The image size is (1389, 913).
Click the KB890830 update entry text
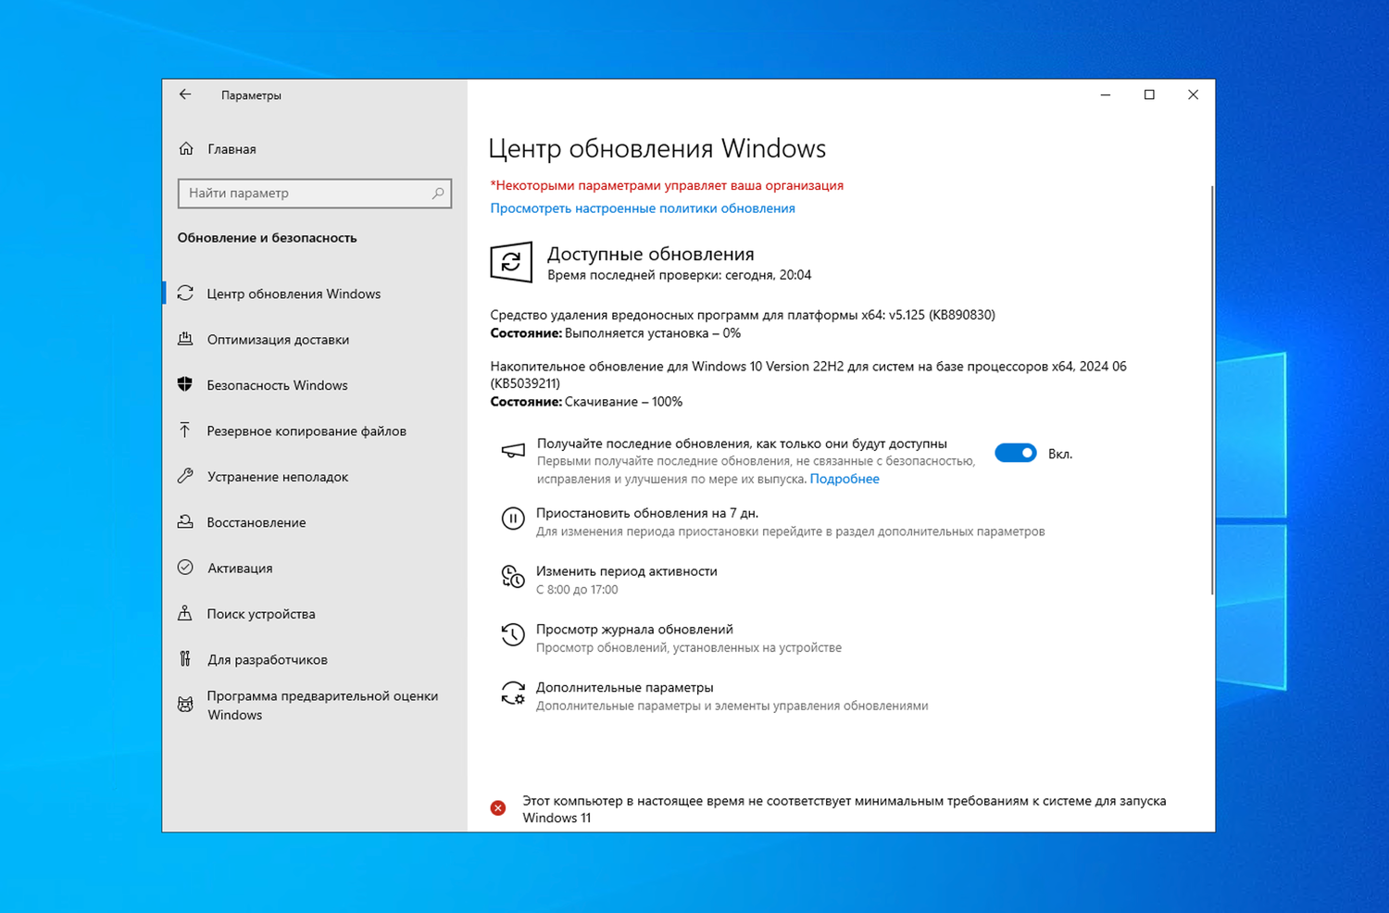click(743, 315)
